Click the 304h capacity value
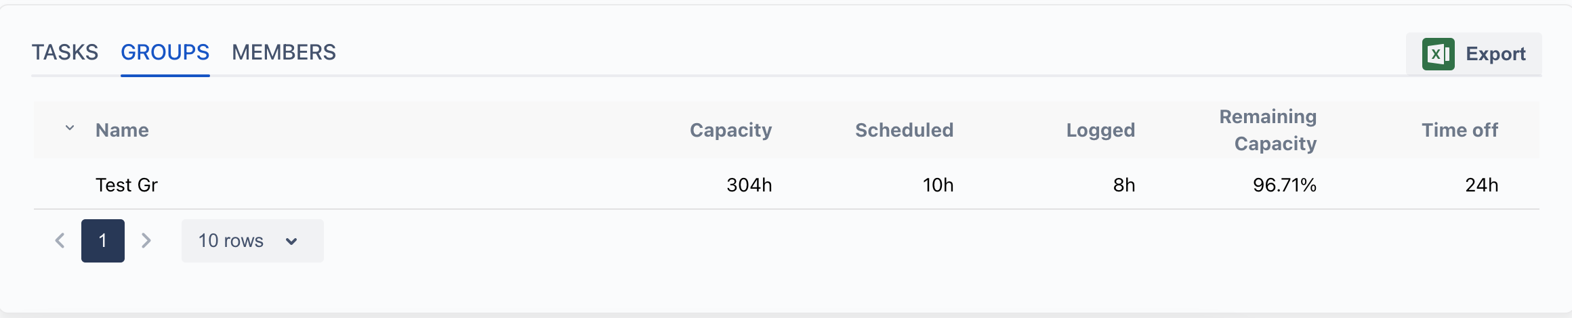1572x318 pixels. click(x=749, y=185)
